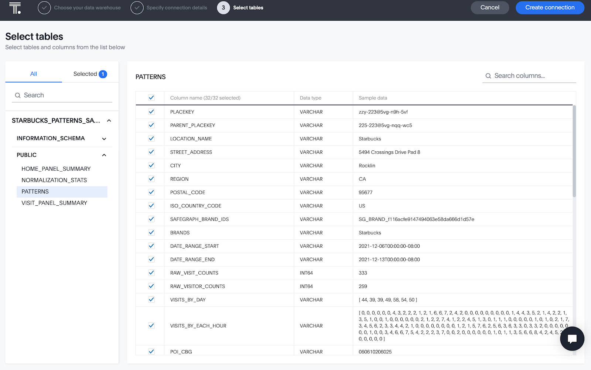Deselect the RAW_VISIT_COUNTS column checkbox
591x370 pixels.
point(151,273)
